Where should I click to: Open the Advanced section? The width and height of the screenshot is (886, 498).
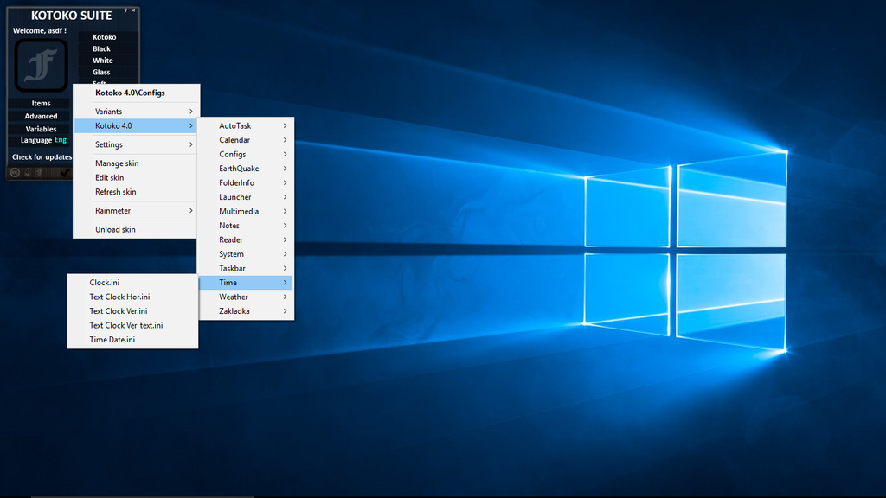41,117
